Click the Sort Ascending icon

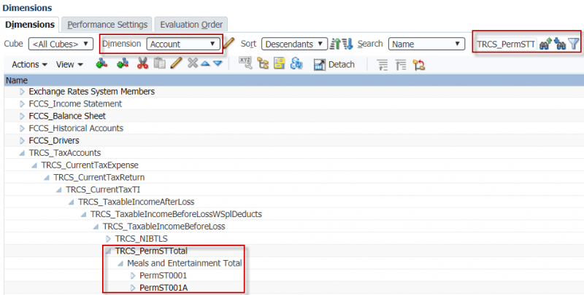tap(335, 44)
